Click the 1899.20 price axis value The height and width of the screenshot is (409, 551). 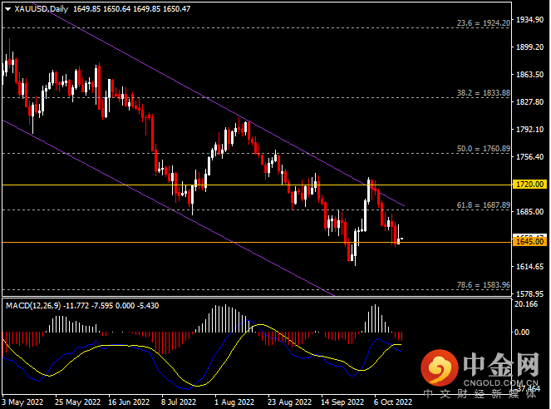[x=529, y=47]
